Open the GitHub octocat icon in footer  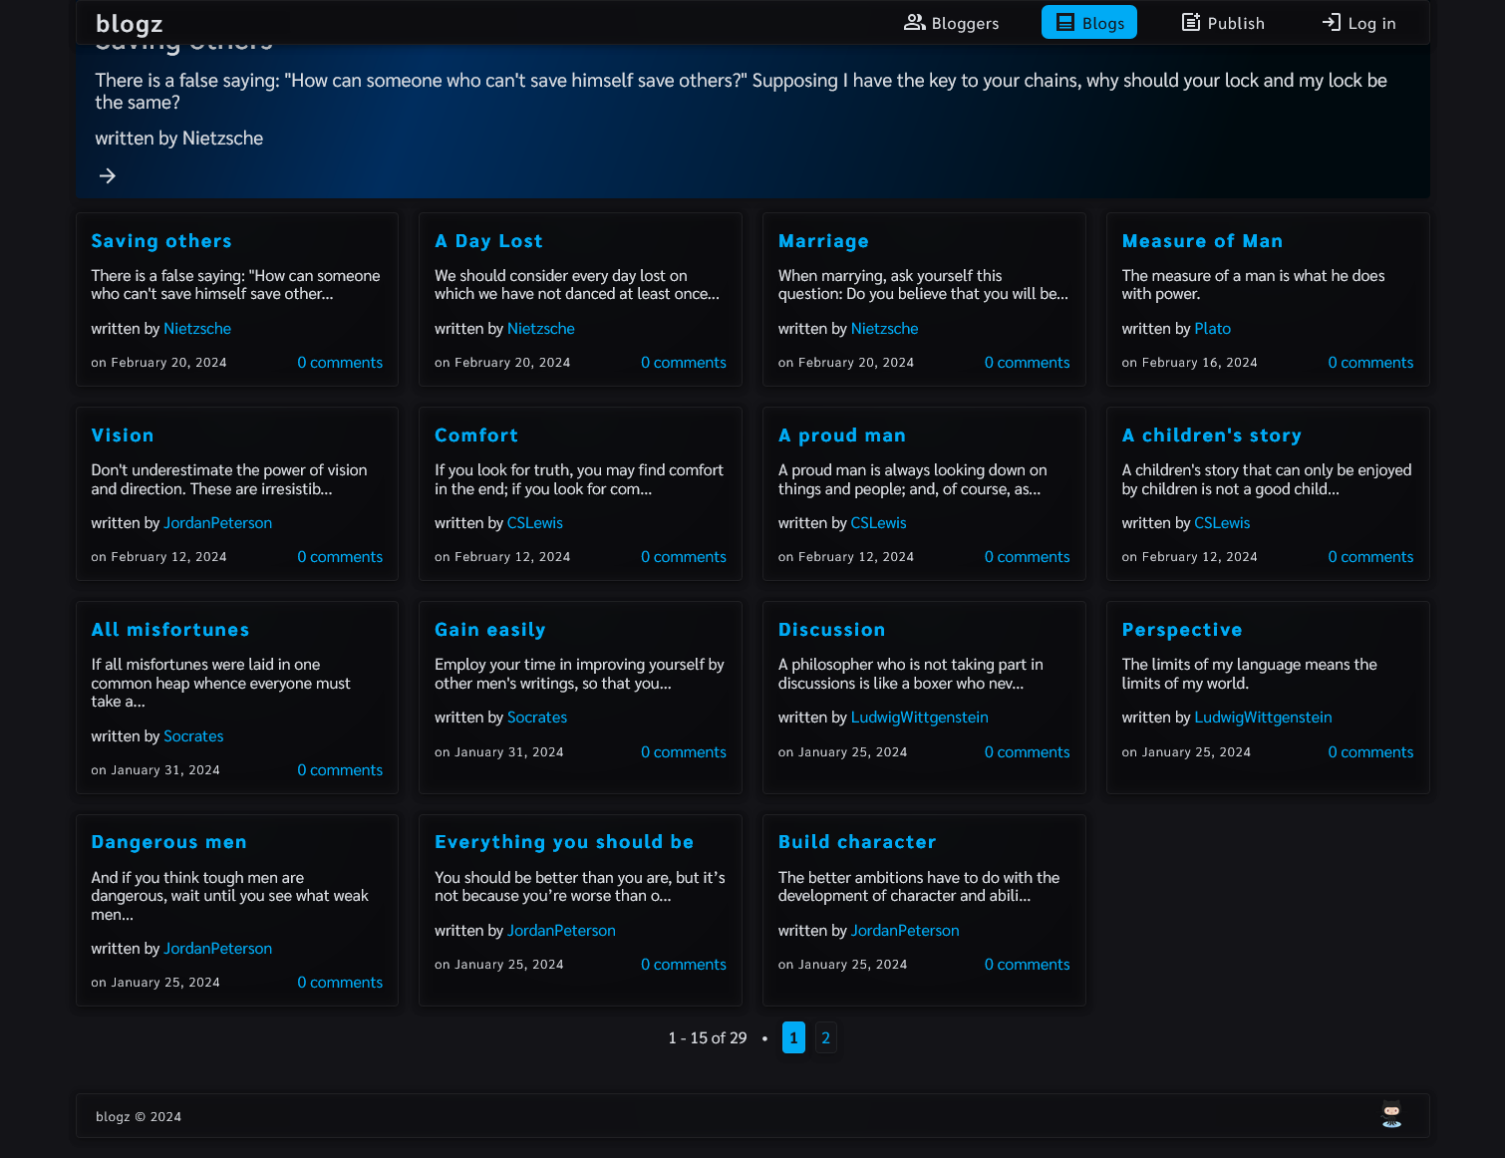[1391, 1115]
